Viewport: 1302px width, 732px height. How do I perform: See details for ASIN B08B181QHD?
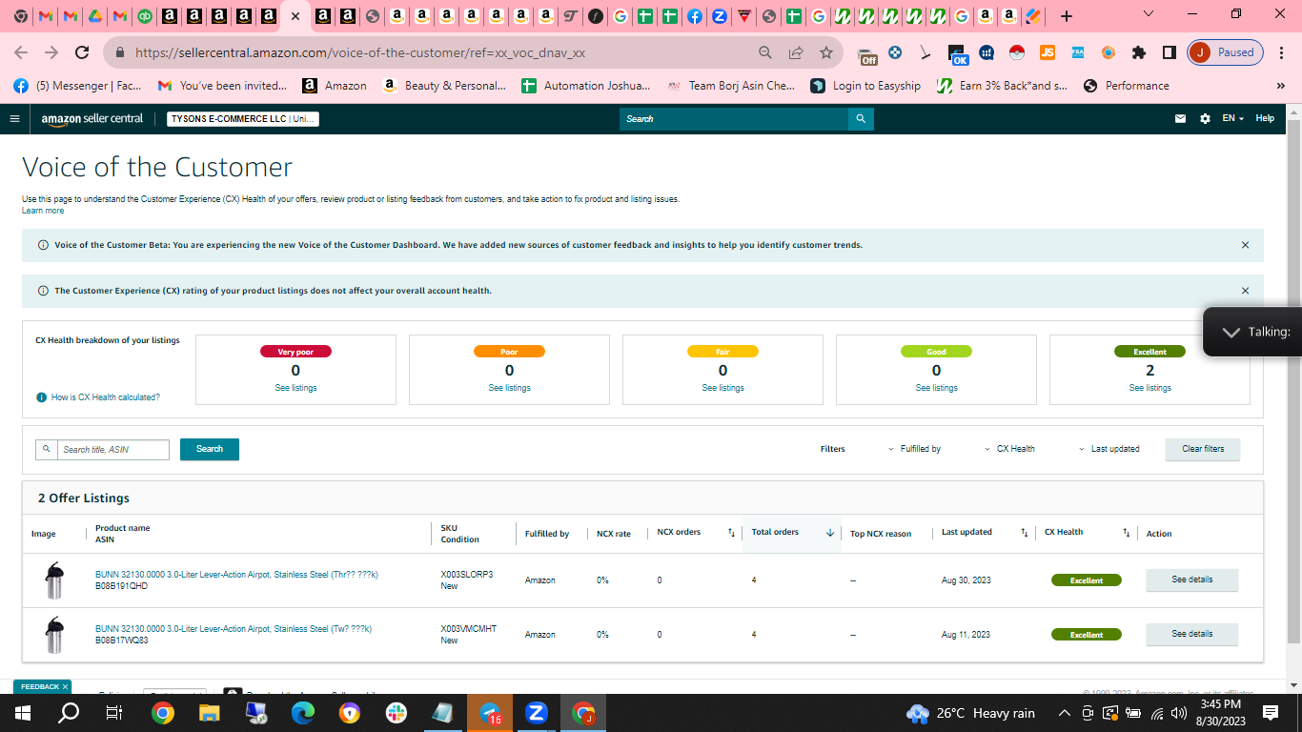pos(1191,579)
